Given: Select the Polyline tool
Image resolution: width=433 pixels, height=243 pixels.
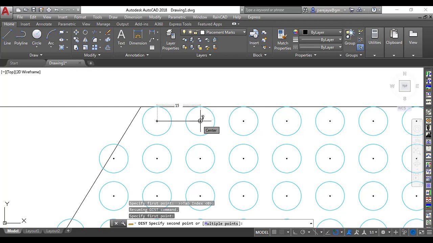Looking at the screenshot, I should 21,37.
